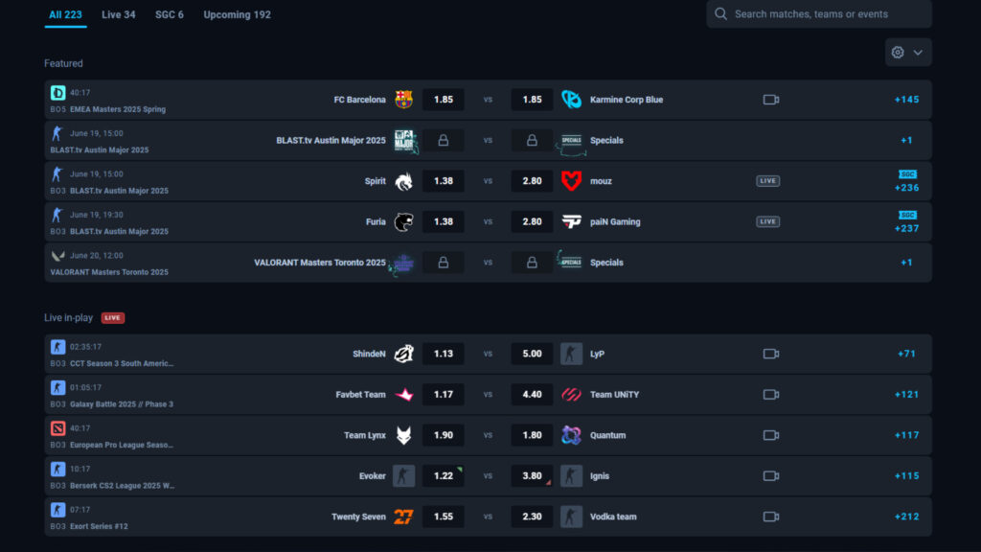Screen dimensions: 981x552
Task: Click the Karmine Corp Blue team logo
Action: point(571,99)
